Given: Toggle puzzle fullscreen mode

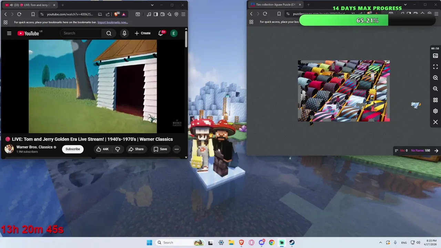Looking at the screenshot, I should 435,67.
